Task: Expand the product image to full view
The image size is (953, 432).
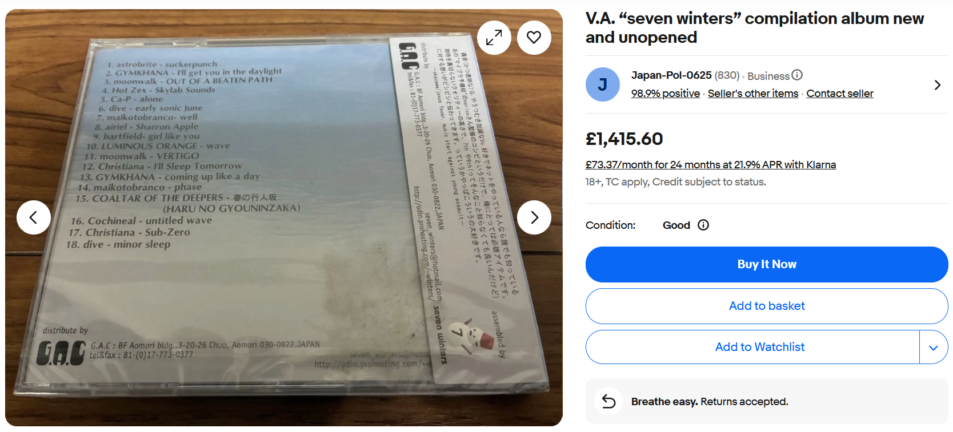Action: (494, 38)
